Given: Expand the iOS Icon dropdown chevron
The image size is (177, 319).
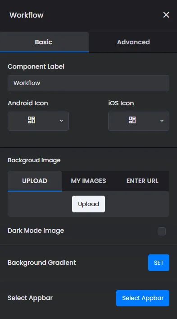Looking at the screenshot, I should [x=162, y=121].
